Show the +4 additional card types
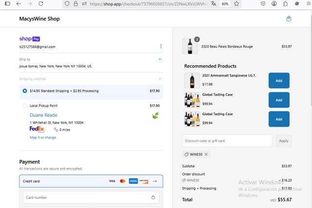 tap(155, 181)
